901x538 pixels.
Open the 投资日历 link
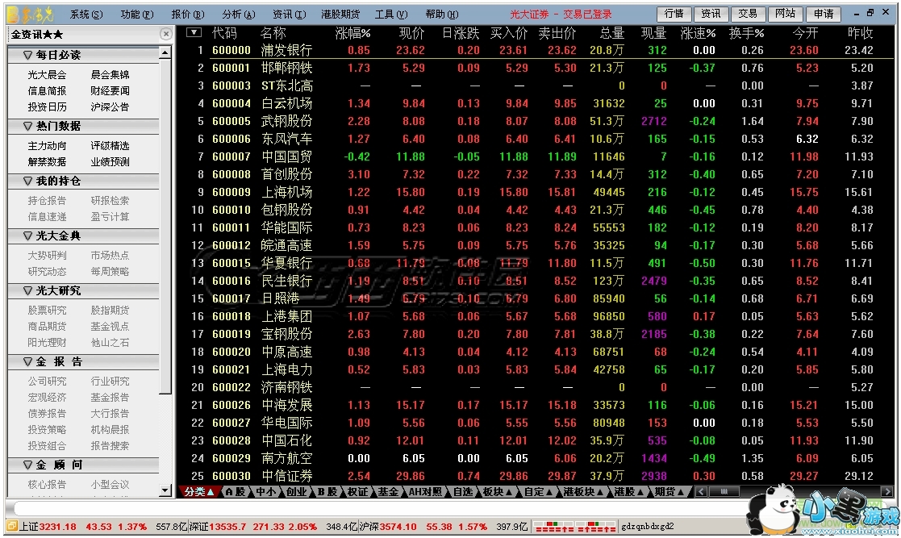click(x=47, y=107)
